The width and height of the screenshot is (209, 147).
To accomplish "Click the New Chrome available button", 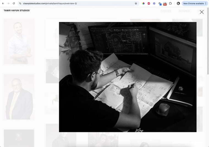I will click(x=193, y=4).
